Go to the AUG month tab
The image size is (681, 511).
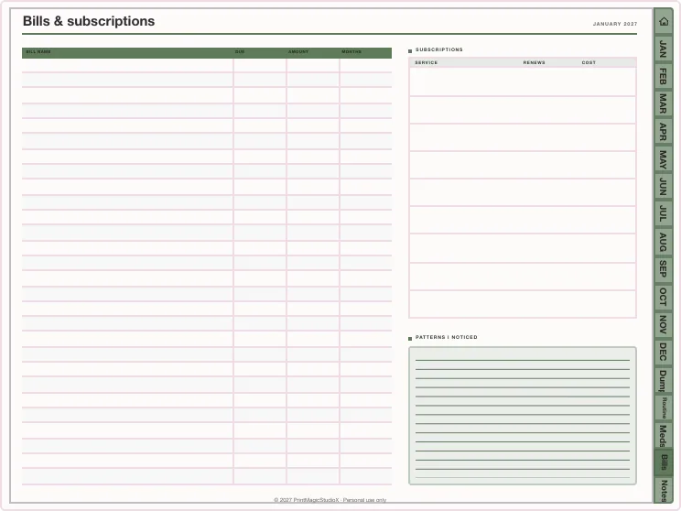[x=664, y=242]
